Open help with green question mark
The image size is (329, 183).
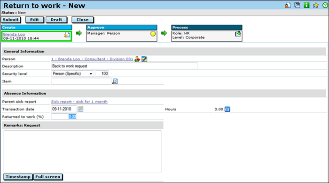coord(325,5)
